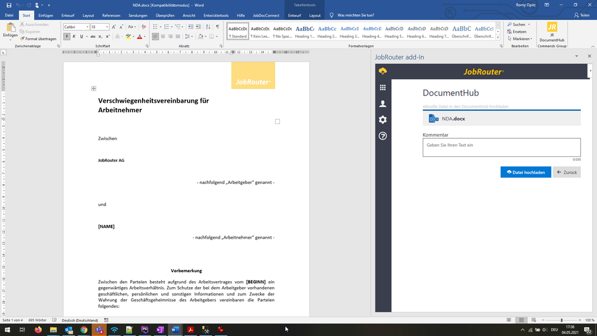
Task: Save document with quick access icon
Action: [x=9, y=5]
